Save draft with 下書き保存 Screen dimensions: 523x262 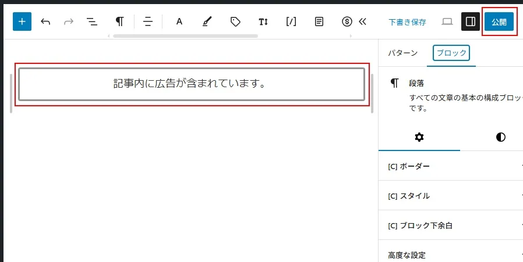coord(407,22)
